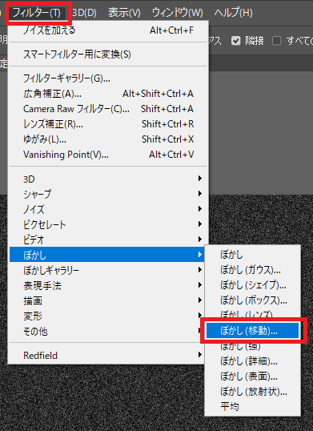Expand the シャープ submenu
The height and width of the screenshot is (431, 313).
(108, 194)
